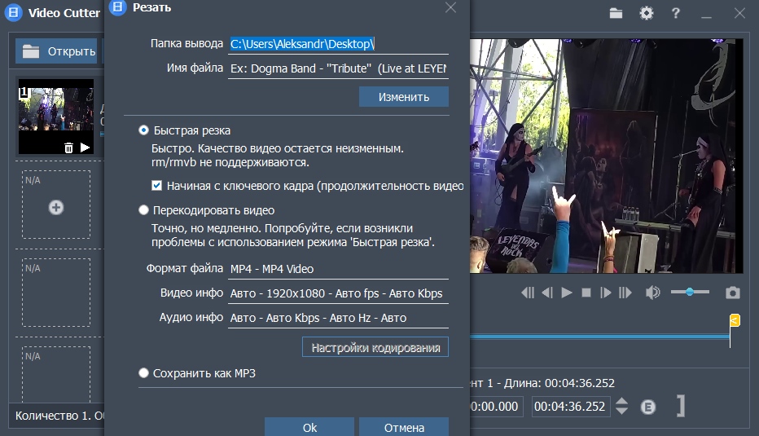Screen dimensions: 759x436
Task: Open the output folder icon in the title bar
Action: (616, 13)
